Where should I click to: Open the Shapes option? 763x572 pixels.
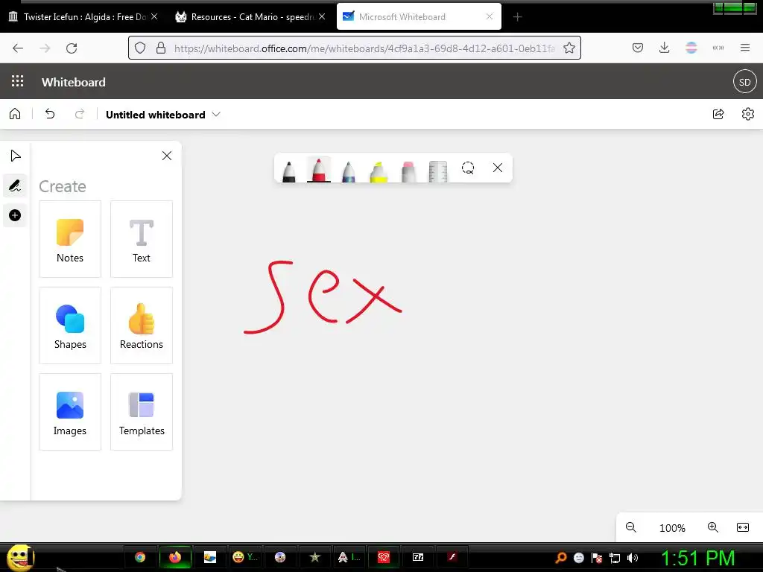point(70,325)
